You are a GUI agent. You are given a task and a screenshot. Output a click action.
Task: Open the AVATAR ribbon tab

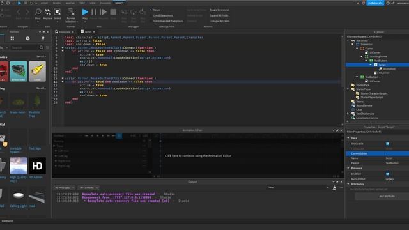70,3
